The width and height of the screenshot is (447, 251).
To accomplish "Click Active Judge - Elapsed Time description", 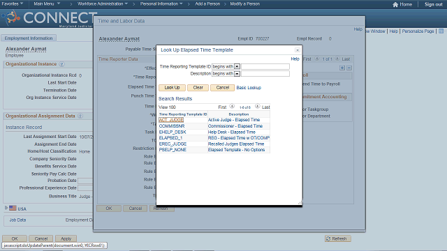I will click(234, 120).
